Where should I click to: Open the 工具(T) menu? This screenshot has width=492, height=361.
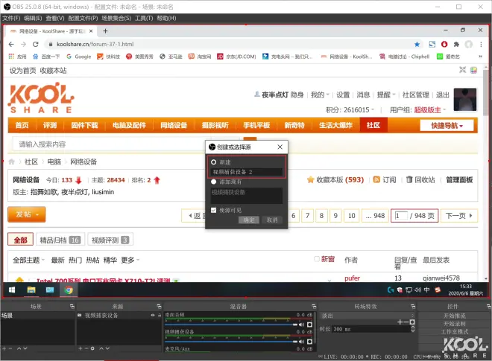point(144,18)
